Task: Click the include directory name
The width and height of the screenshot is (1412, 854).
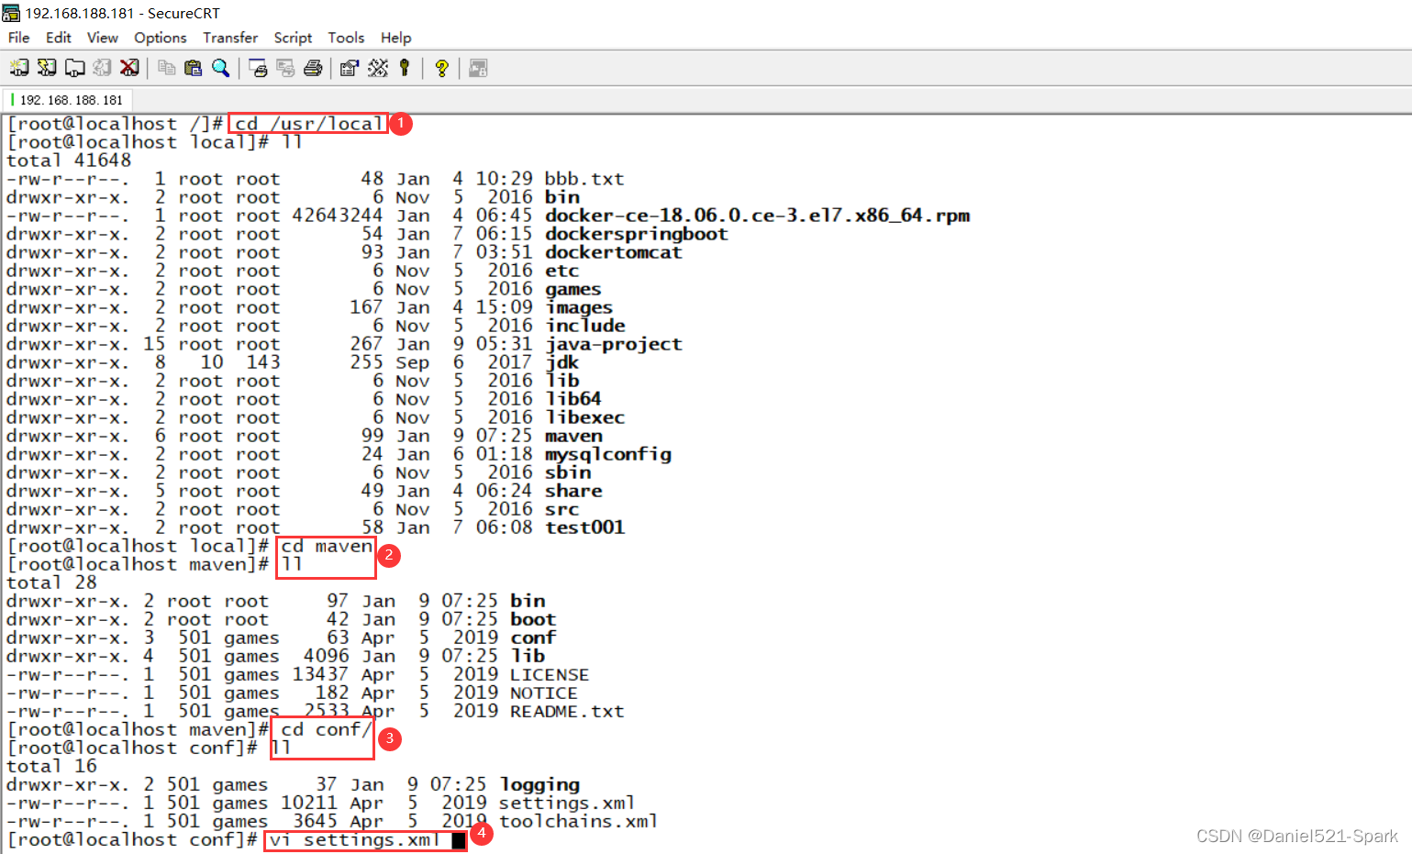Action: [x=585, y=326]
